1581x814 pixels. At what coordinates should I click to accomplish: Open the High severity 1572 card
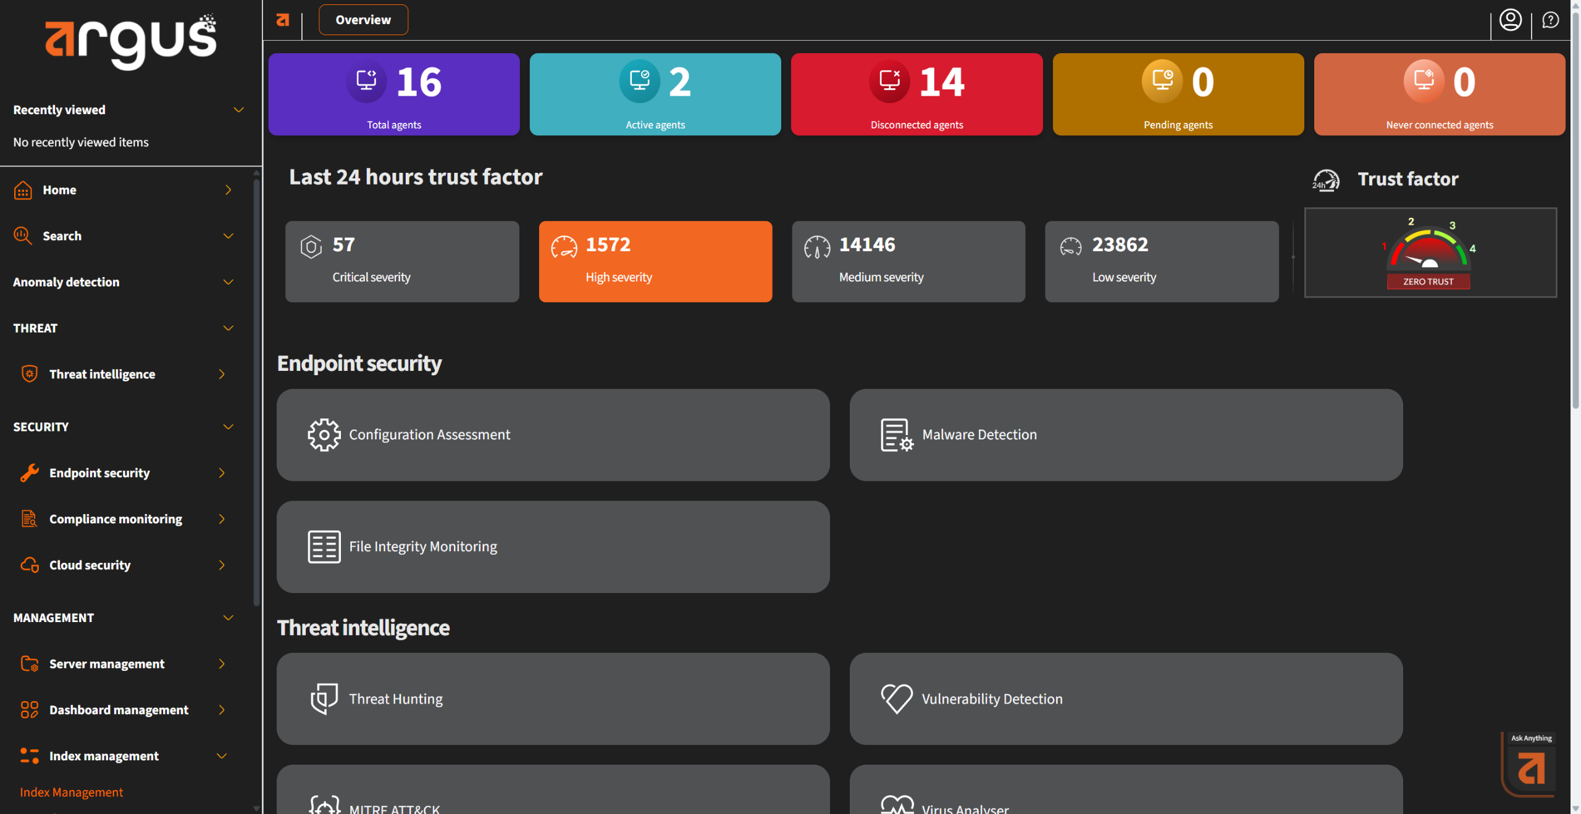(655, 261)
